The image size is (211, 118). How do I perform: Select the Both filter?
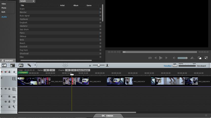pyautogui.click(x=3, y=12)
